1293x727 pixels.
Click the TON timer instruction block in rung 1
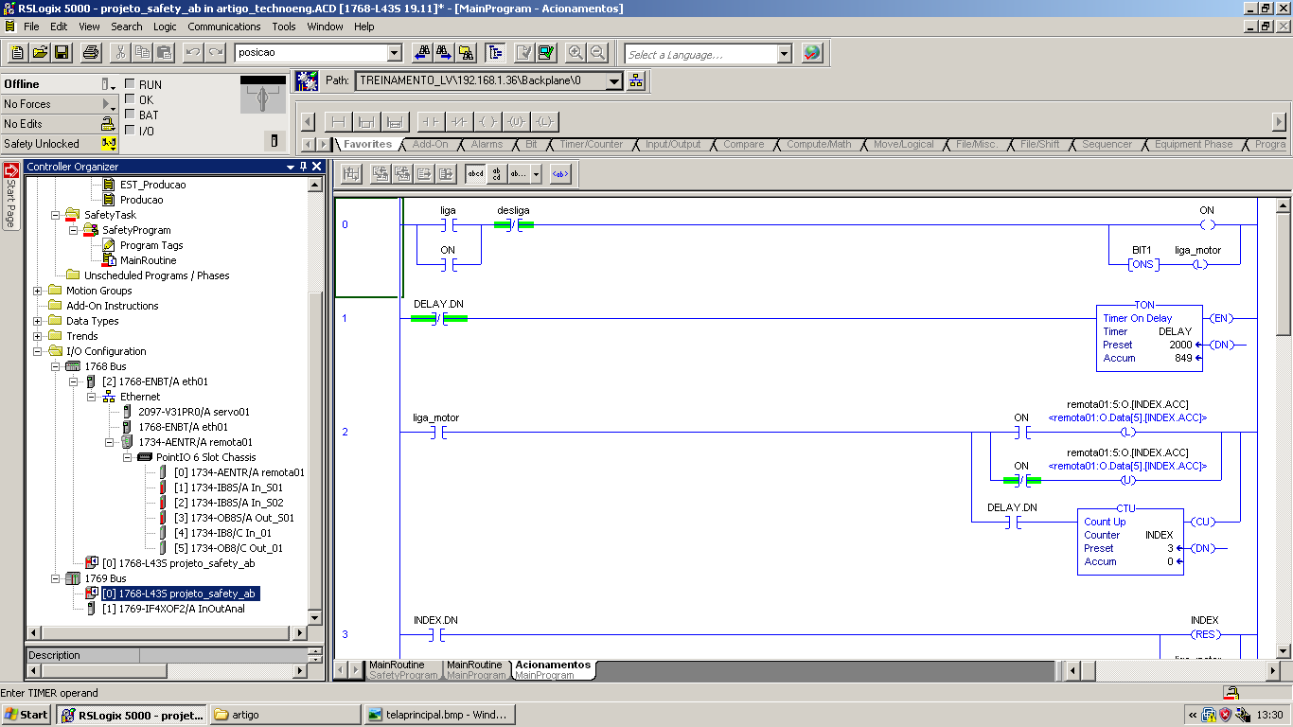(1149, 339)
